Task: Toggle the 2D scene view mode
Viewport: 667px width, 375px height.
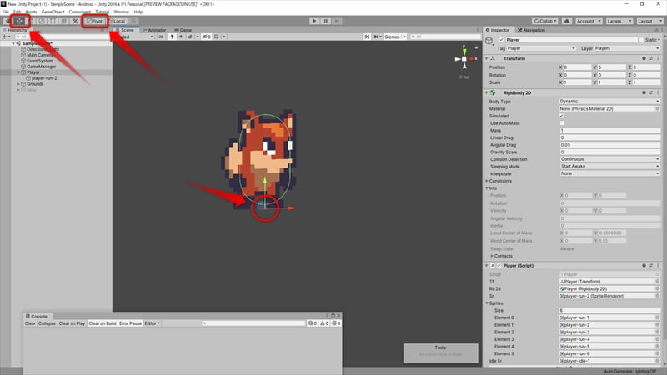Action: coord(161,37)
